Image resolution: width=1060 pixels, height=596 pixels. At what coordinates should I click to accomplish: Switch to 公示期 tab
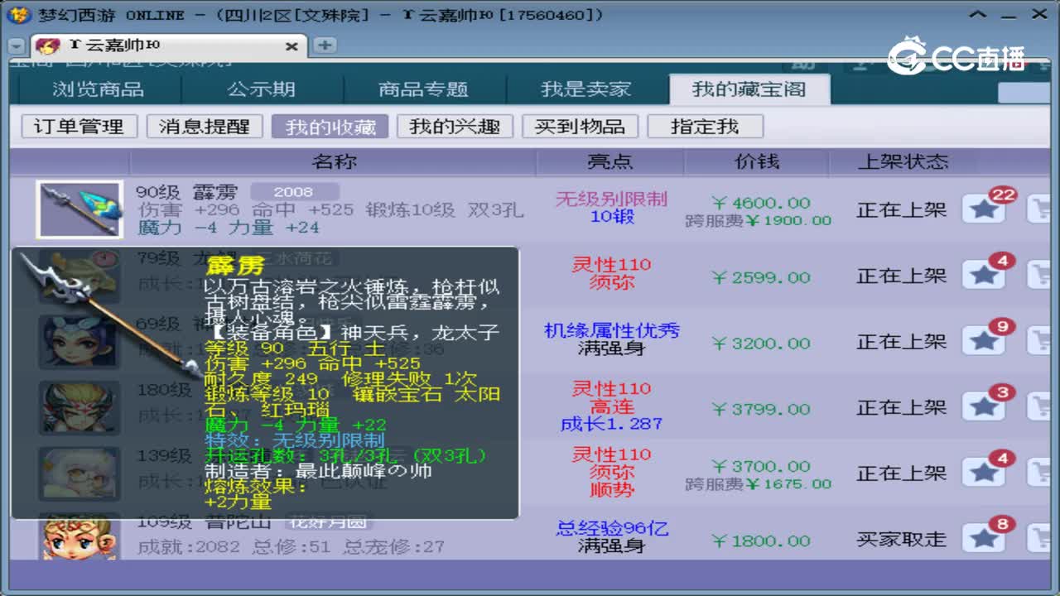(261, 89)
